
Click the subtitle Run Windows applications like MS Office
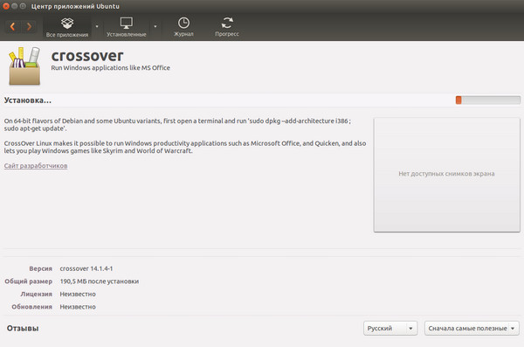110,67
